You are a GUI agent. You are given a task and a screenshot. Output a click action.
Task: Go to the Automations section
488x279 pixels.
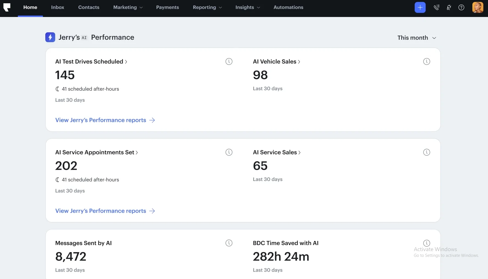point(288,7)
